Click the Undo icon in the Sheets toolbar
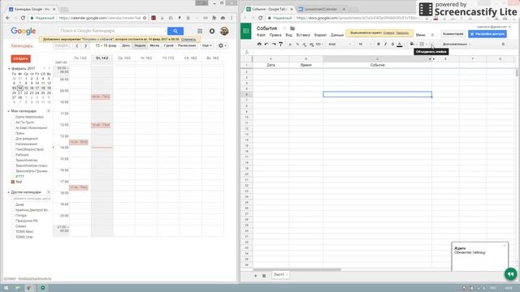 click(266, 44)
